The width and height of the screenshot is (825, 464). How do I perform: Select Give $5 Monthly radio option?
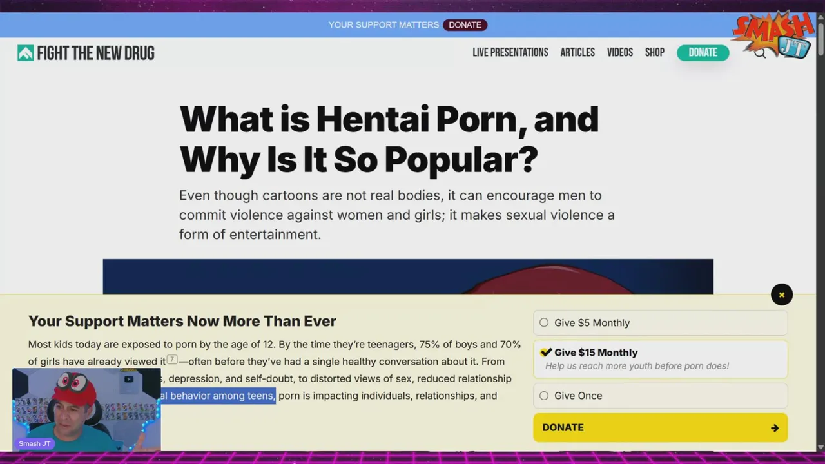tap(544, 323)
